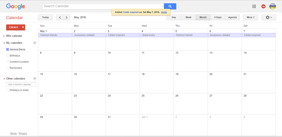Toggle the Jessica Davis calendar color box
Image resolution: width=282 pixels, height=137 pixels.
(x=7, y=49)
